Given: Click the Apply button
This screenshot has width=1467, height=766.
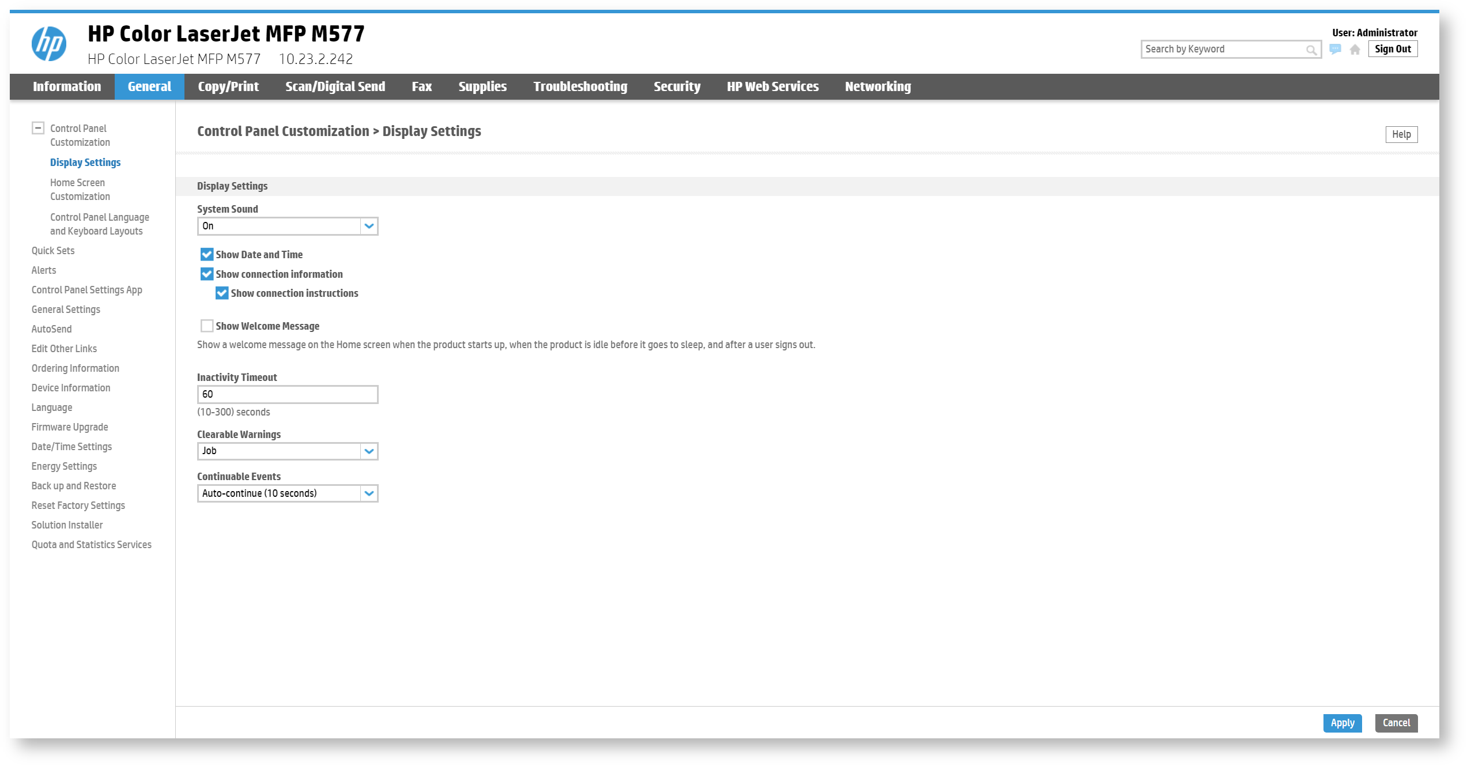Looking at the screenshot, I should 1342,723.
